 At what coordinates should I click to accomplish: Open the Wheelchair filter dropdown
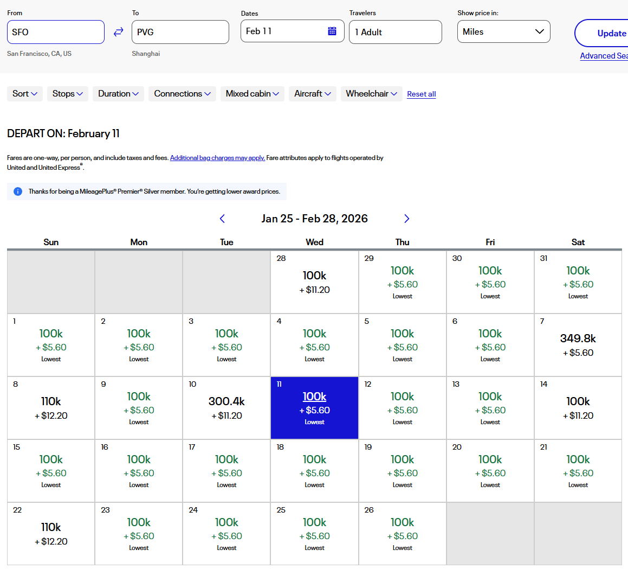pyautogui.click(x=371, y=94)
